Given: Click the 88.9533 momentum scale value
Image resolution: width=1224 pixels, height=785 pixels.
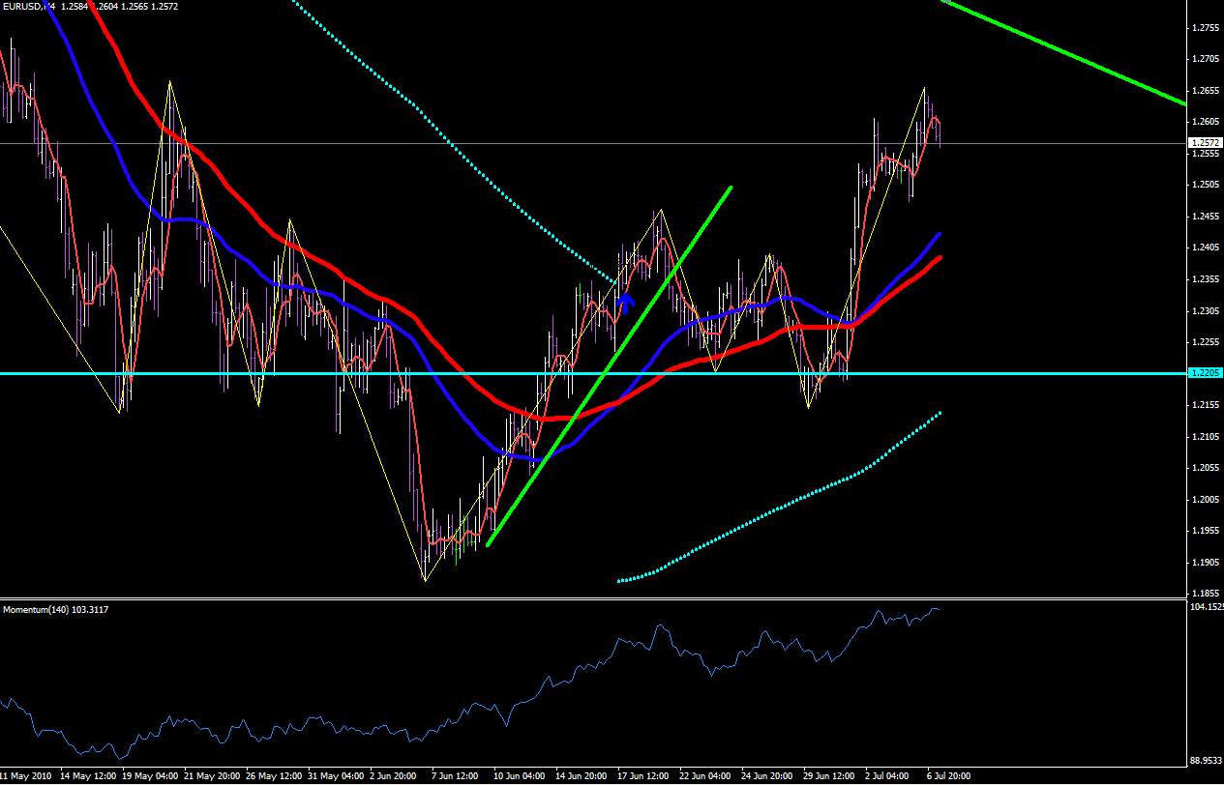Looking at the screenshot, I should (1206, 761).
